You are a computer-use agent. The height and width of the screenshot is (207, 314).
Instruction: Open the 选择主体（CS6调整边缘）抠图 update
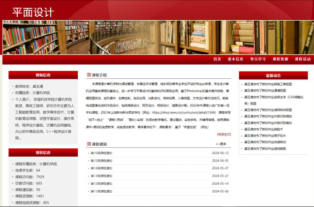[x=274, y=100]
